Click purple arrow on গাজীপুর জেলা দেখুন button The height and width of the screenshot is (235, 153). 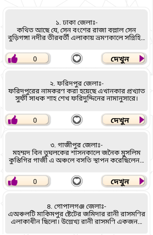point(142,181)
